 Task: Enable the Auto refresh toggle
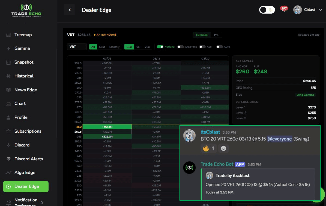coord(220,47)
